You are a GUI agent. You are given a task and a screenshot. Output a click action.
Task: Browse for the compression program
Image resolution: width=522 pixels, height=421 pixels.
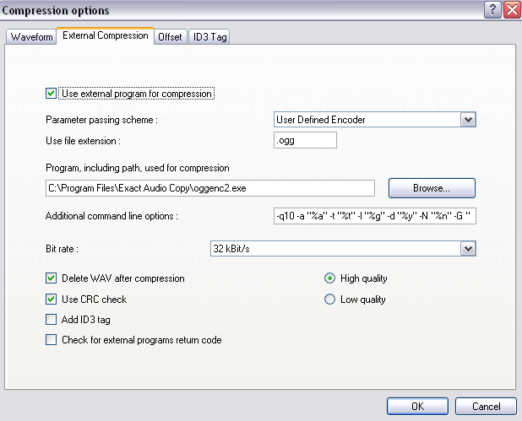432,188
